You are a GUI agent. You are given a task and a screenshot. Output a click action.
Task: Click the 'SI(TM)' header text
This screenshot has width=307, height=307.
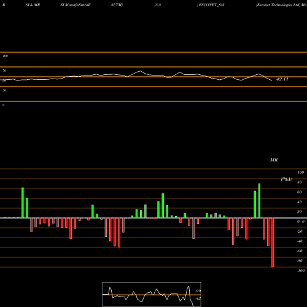(117, 5)
